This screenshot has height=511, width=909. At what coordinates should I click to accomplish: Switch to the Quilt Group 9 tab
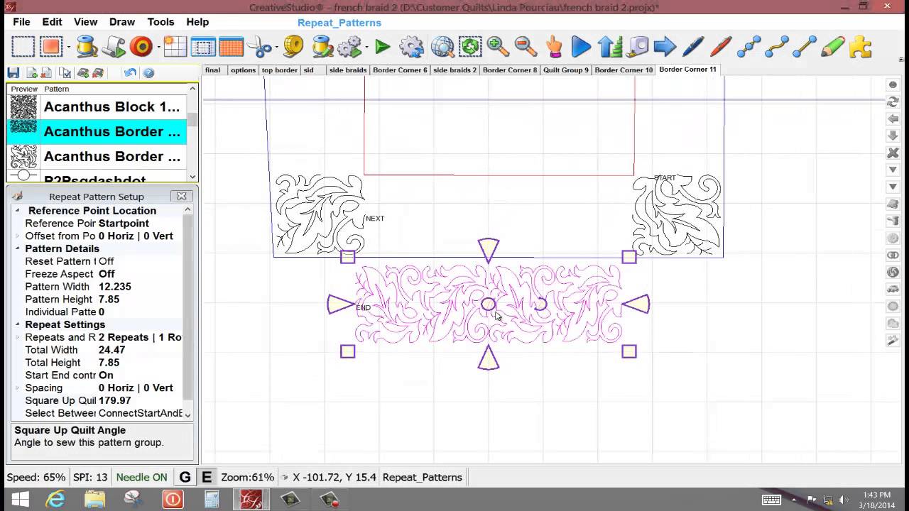click(x=565, y=70)
